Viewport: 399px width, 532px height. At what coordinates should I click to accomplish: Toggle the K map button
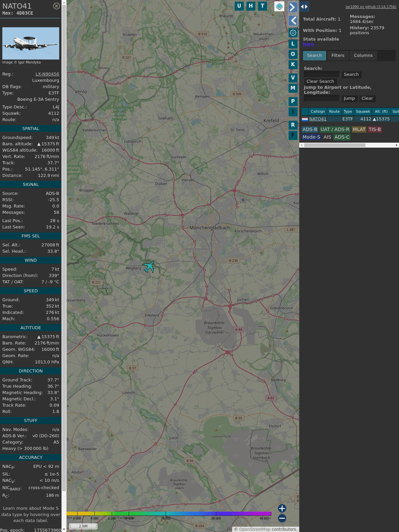pyautogui.click(x=293, y=65)
